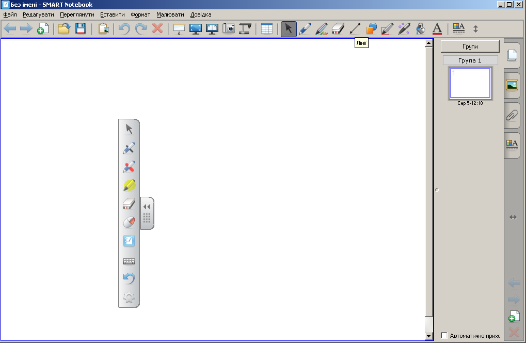This screenshot has width=526, height=343.
Task: Select the Text tool with red A
Action: pos(437,29)
